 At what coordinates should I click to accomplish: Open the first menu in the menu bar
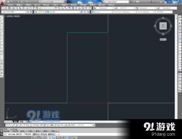(11, 5)
